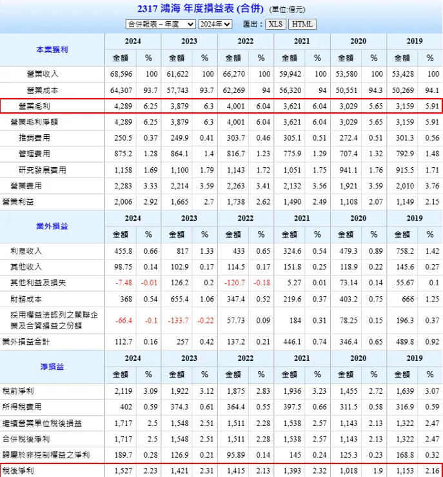Click 2019 net profit after tax 1,153
The height and width of the screenshot is (477, 443).
click(405, 471)
